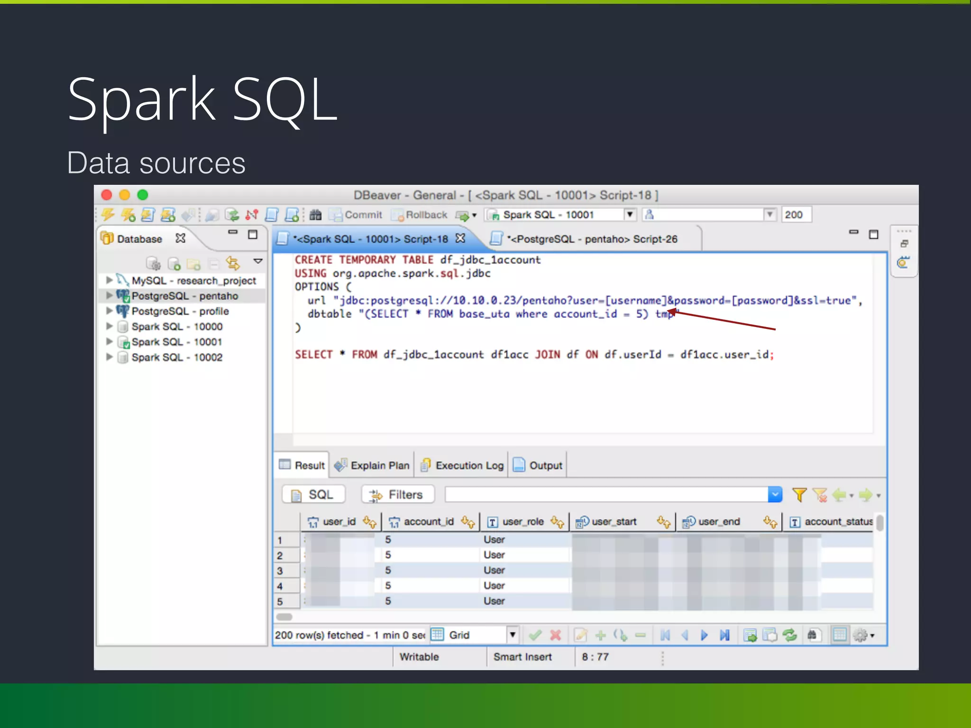Viewport: 971px width, 728px height.
Task: Sort by the user_role column arrows
Action: (558, 522)
